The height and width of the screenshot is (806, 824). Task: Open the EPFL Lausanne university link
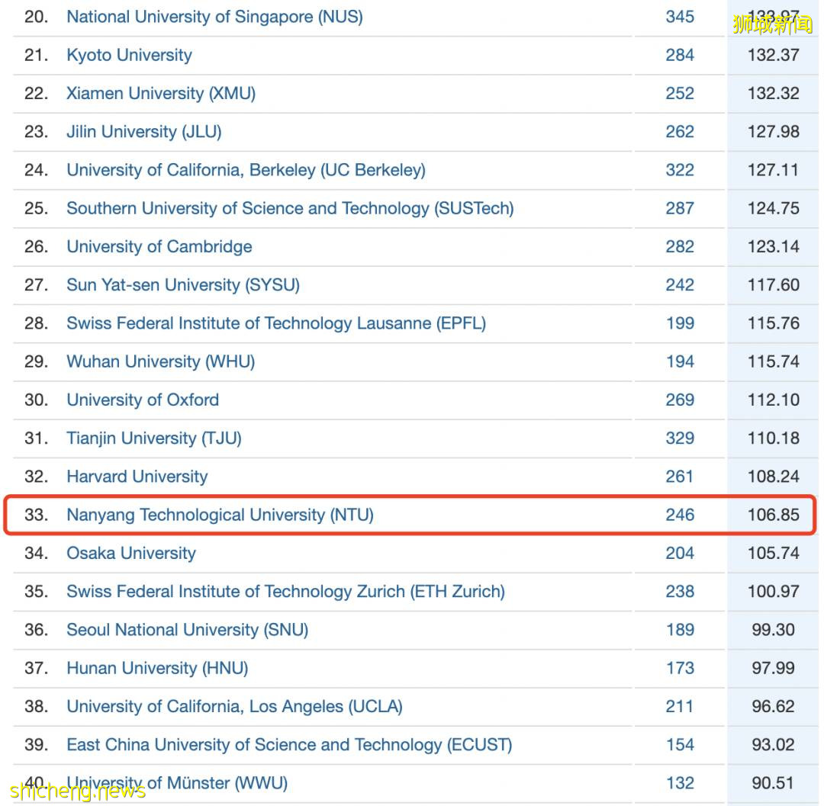tap(277, 323)
